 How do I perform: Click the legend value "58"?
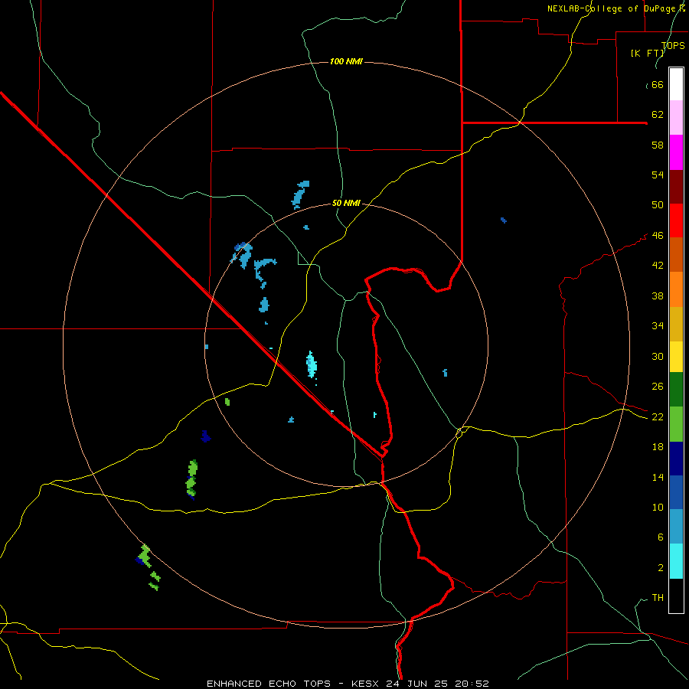point(658,145)
